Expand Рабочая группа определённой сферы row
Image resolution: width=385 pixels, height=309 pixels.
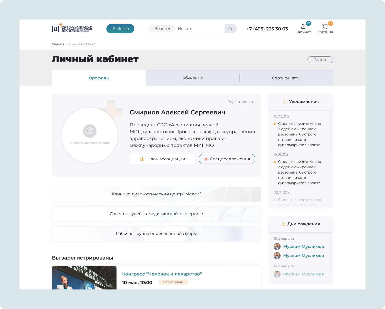(x=156, y=234)
